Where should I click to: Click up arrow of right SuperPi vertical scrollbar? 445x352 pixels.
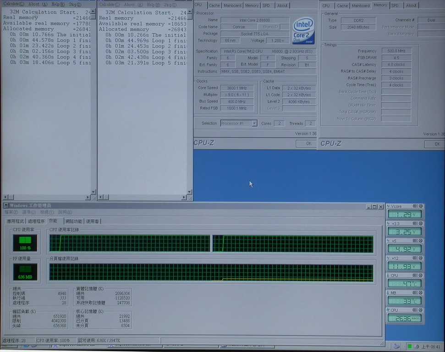(x=190, y=11)
